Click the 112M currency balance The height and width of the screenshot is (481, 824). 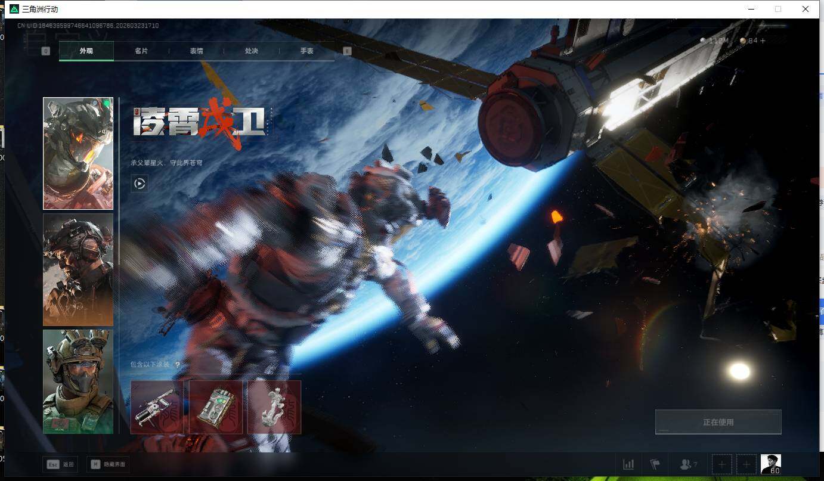[x=715, y=41]
